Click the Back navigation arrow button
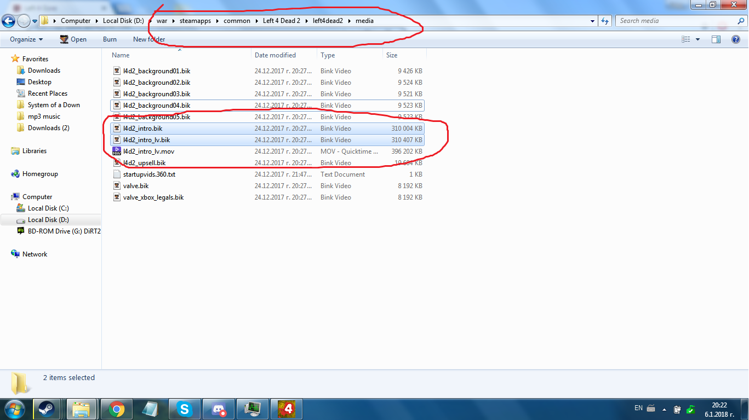 (x=8, y=21)
